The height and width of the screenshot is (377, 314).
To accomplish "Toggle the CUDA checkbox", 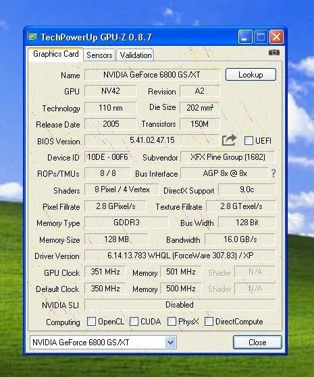I will [134, 321].
